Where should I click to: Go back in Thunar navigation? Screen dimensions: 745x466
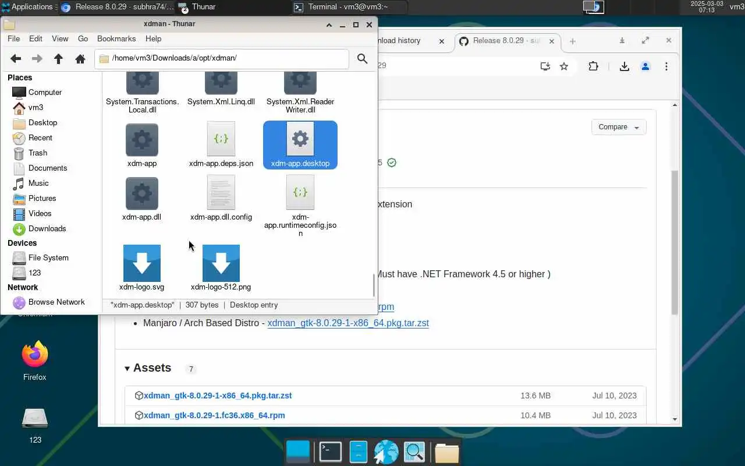click(16, 59)
